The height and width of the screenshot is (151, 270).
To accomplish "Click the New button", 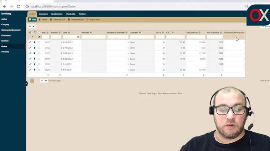I will (32, 20).
